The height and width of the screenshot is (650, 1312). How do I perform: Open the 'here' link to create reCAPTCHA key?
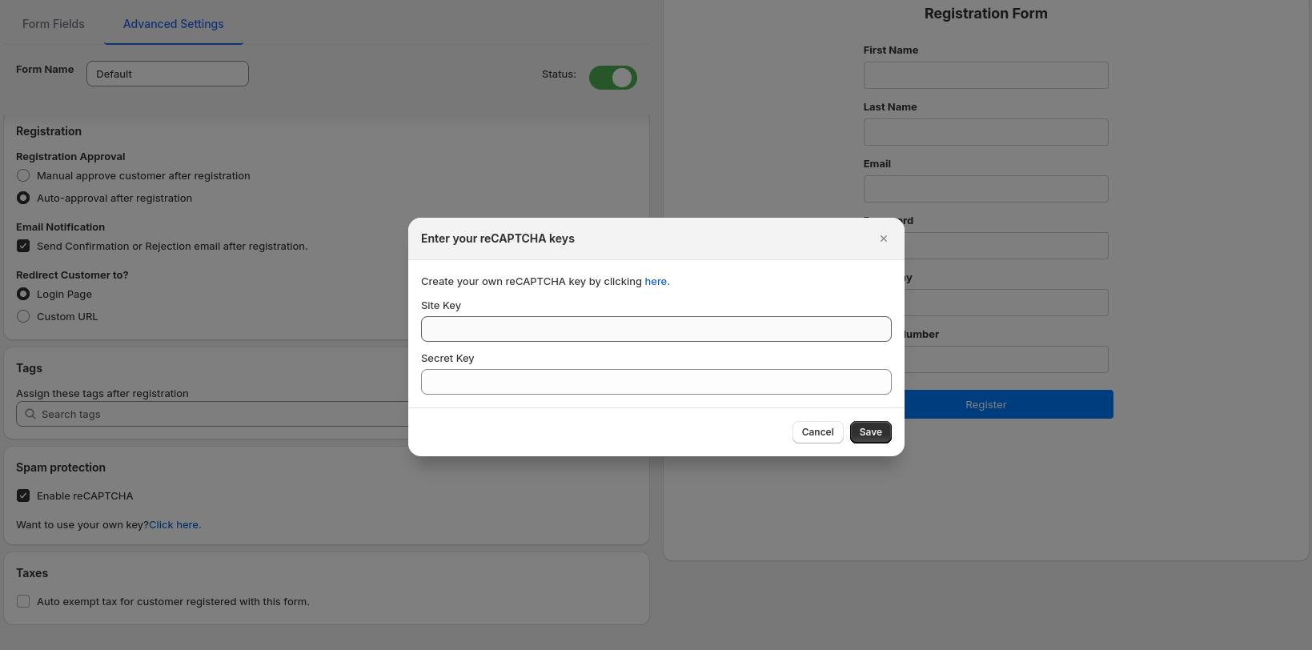pos(656,282)
